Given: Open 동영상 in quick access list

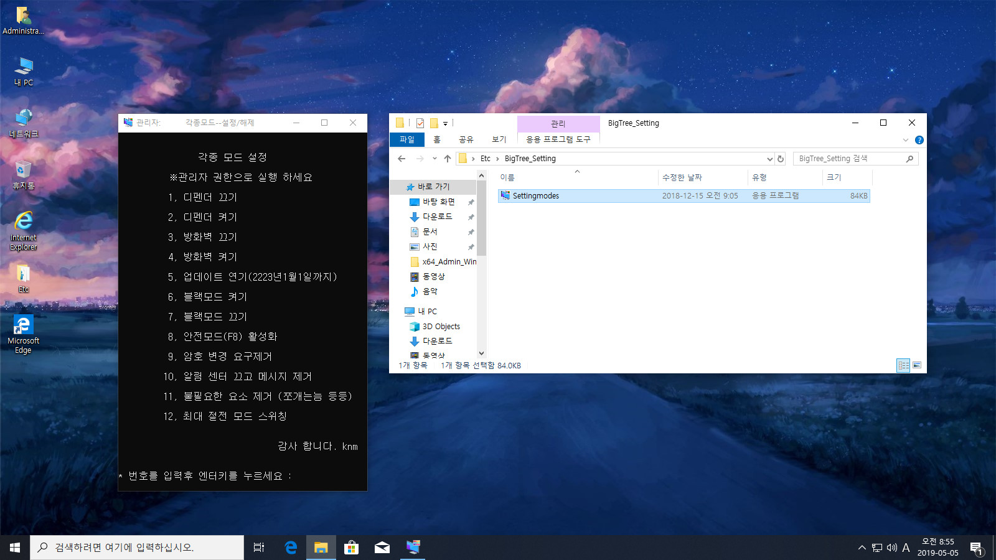Looking at the screenshot, I should (x=434, y=276).
